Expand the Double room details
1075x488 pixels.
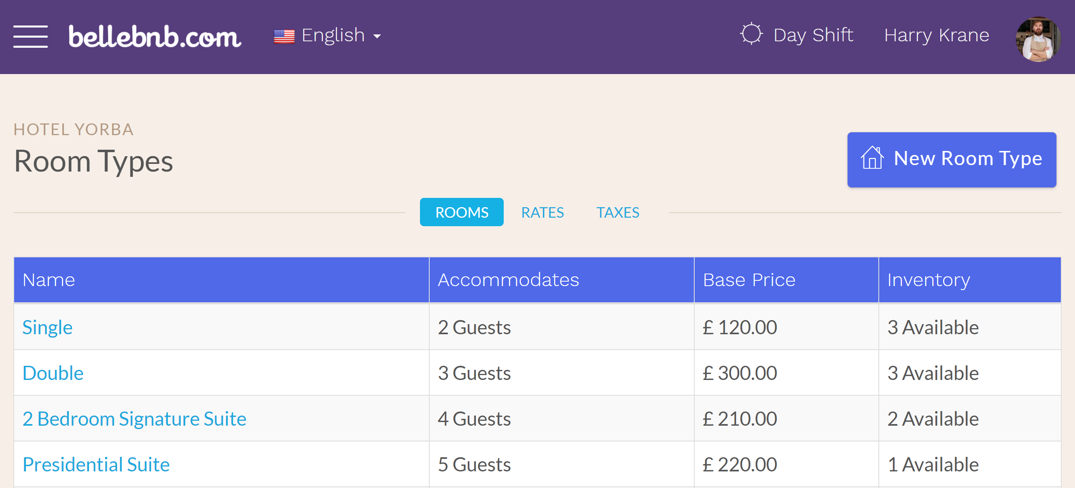coord(53,372)
